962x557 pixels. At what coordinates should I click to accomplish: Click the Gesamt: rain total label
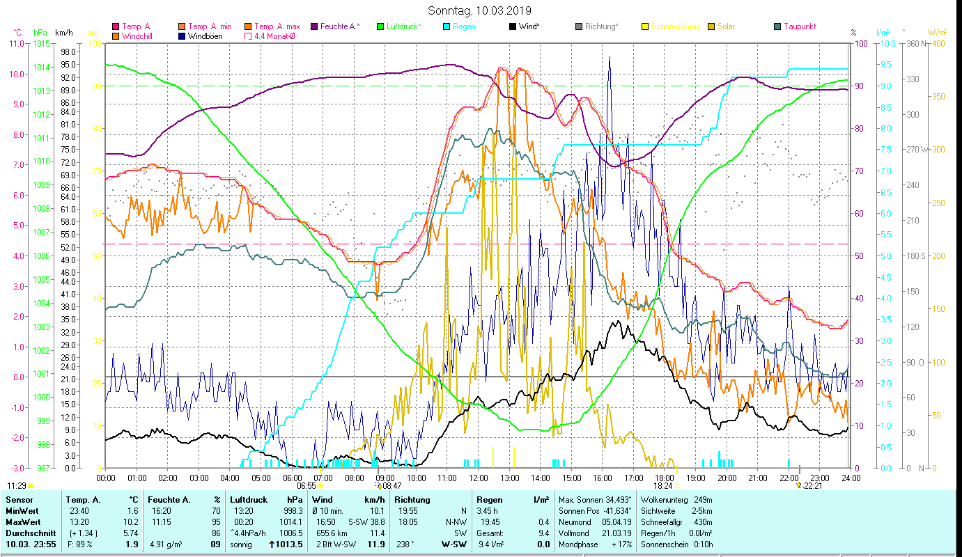click(x=490, y=533)
